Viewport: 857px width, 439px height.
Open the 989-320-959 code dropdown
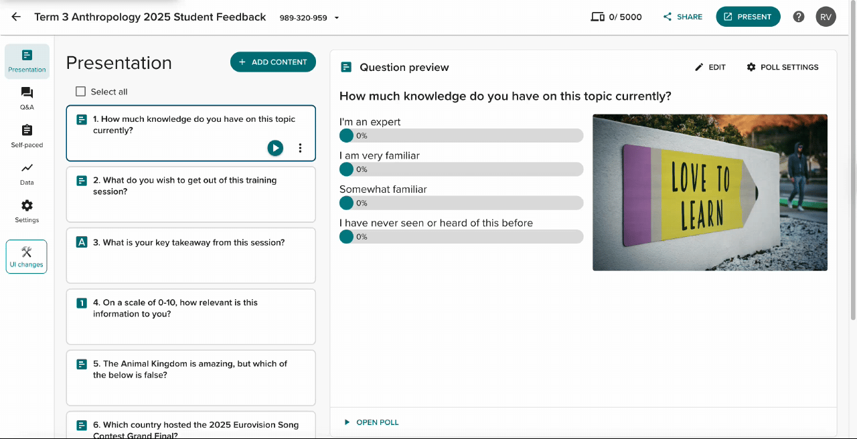(x=309, y=17)
